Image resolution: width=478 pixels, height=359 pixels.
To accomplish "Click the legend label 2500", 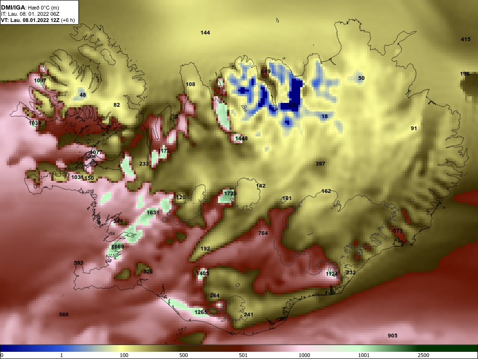I will pyautogui.click(x=424, y=355).
